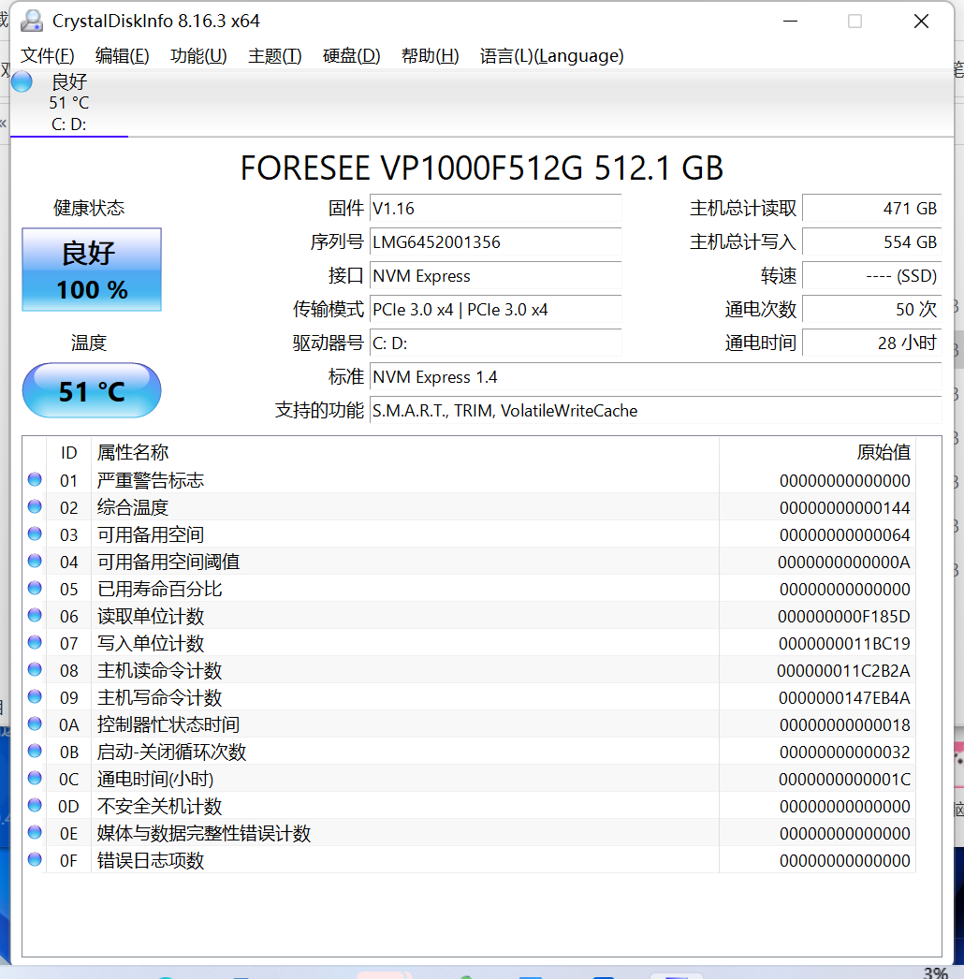Open the 文件(F) menu
Screen dimensions: 964x979
[47, 56]
